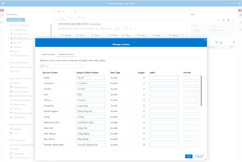Click the search icon in the top banner
The width and height of the screenshot is (242, 162).
230,3
